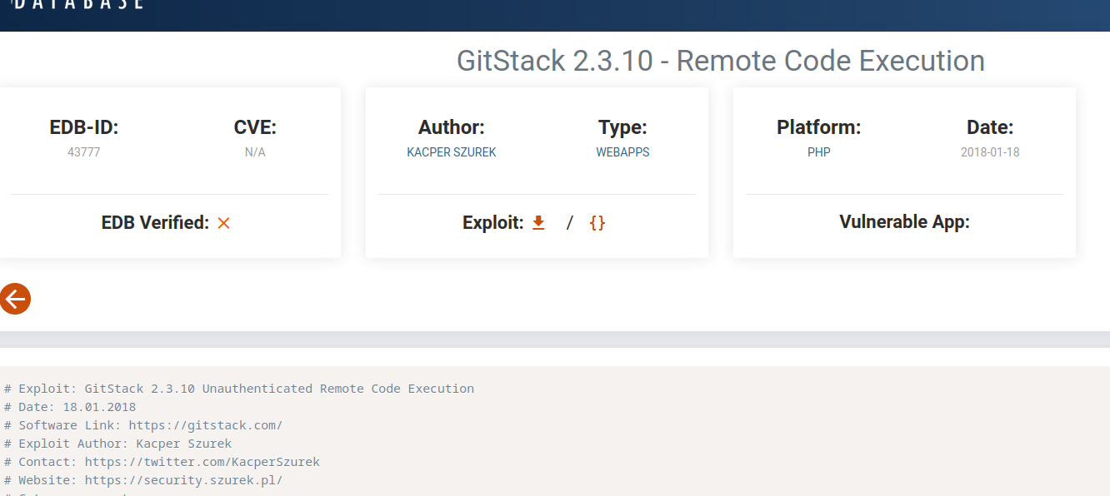Click the EDB Verified label

(x=155, y=223)
